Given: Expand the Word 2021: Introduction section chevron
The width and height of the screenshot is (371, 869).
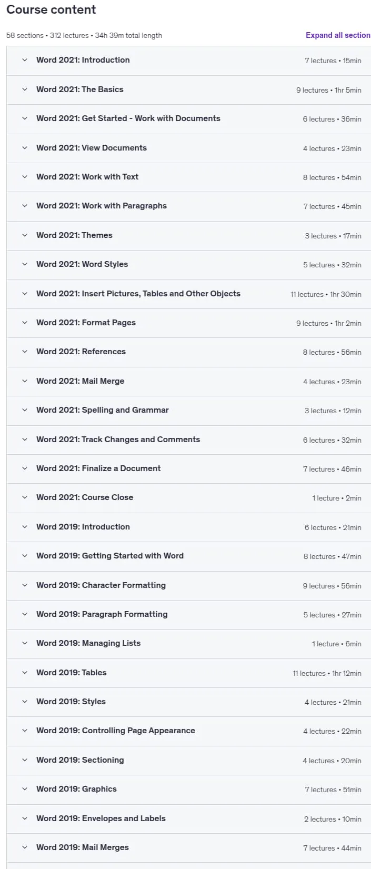Looking at the screenshot, I should [24, 60].
